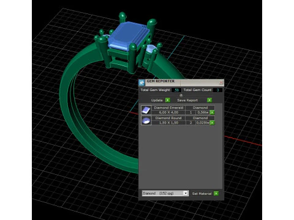Screen dimensions: 294x220
Task: Click the green arrow next to Set Material
Action: 216,193
